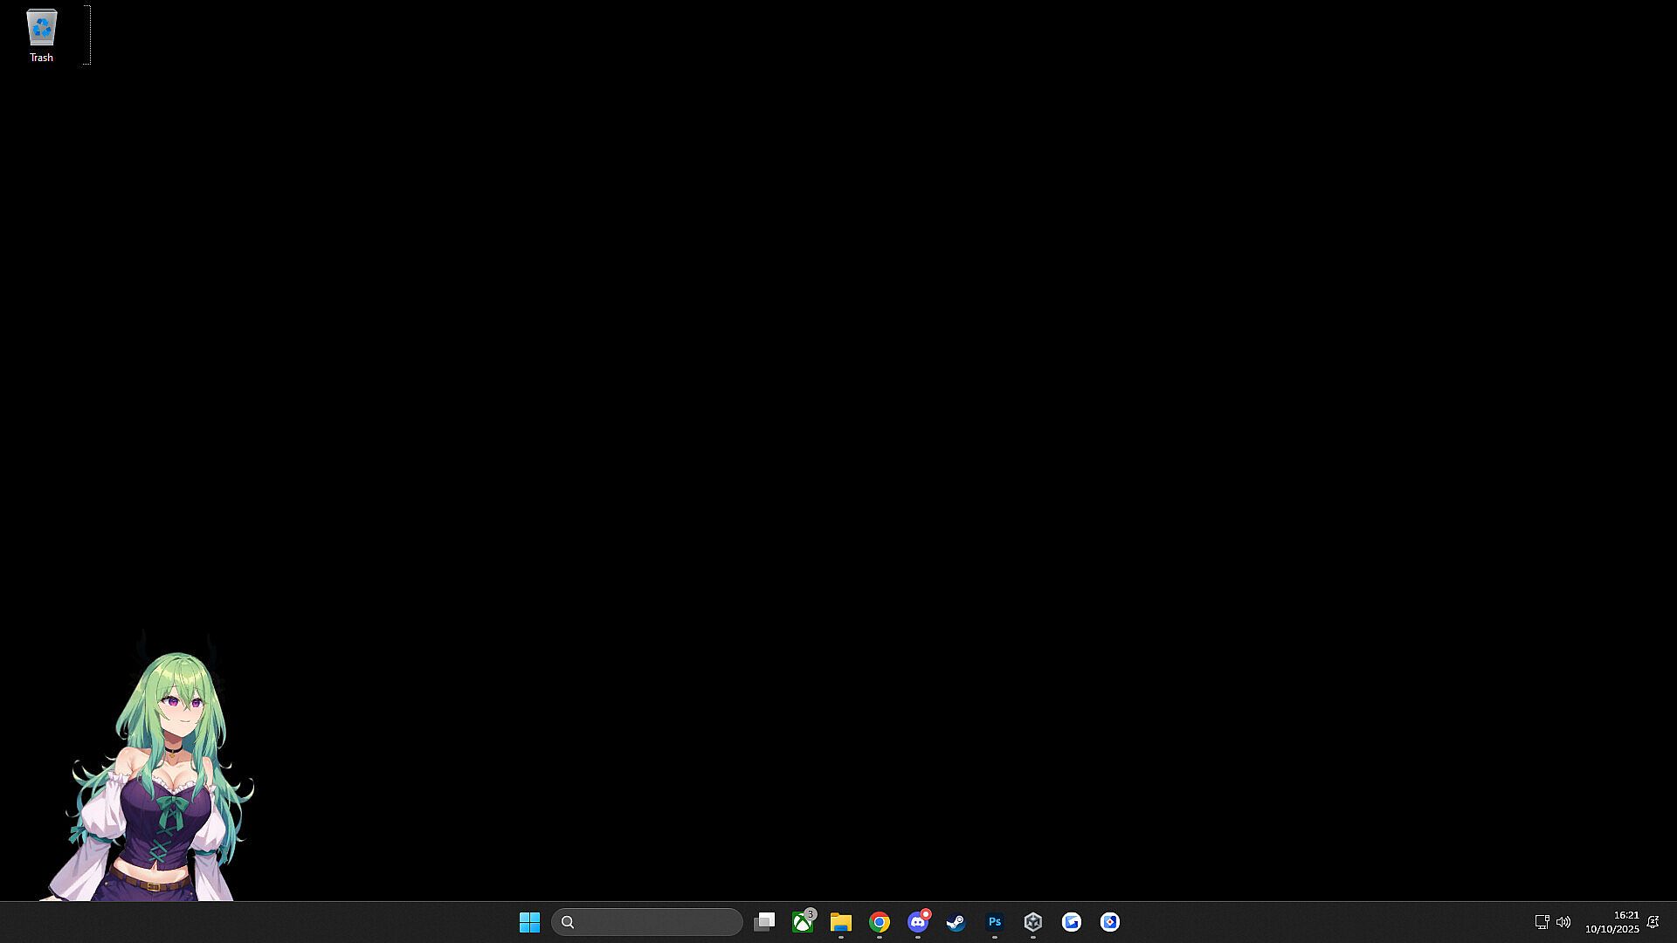
Task: Open the volume speaker tray icon
Action: click(1563, 922)
